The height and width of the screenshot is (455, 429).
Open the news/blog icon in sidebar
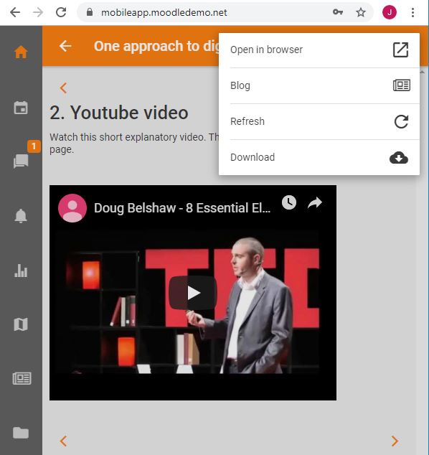point(22,378)
